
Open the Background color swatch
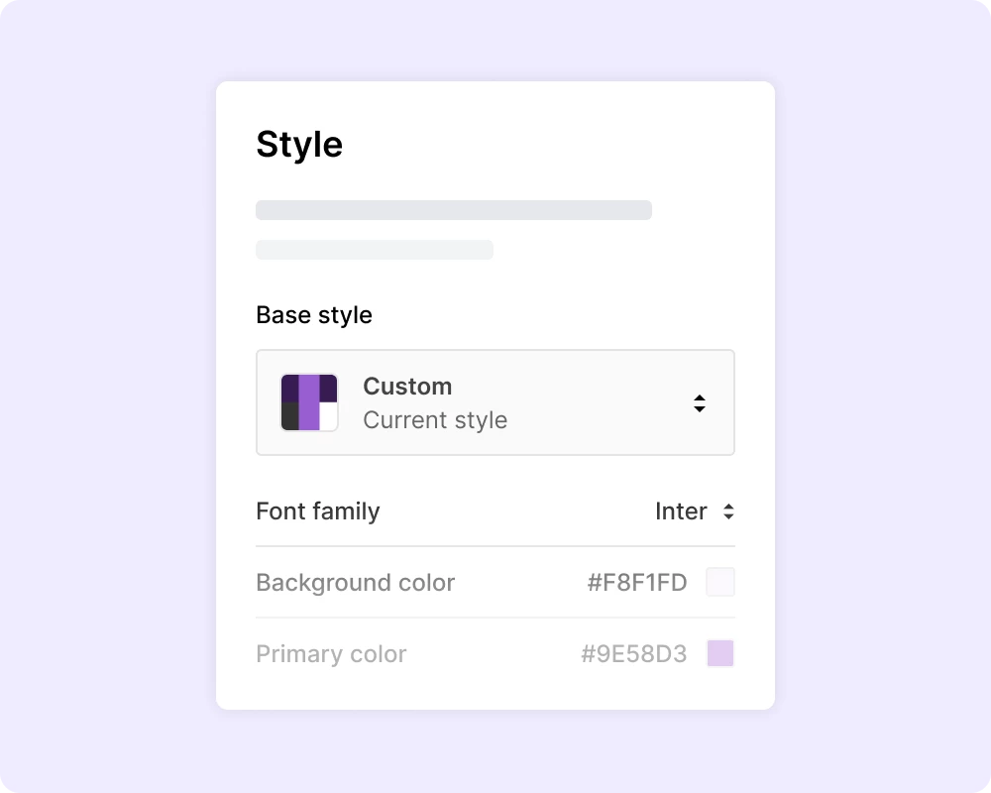[720, 583]
